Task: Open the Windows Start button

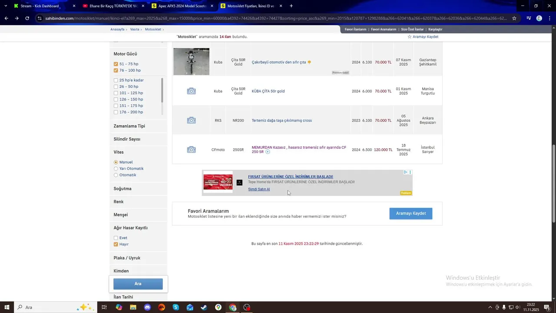Action: tap(7, 307)
